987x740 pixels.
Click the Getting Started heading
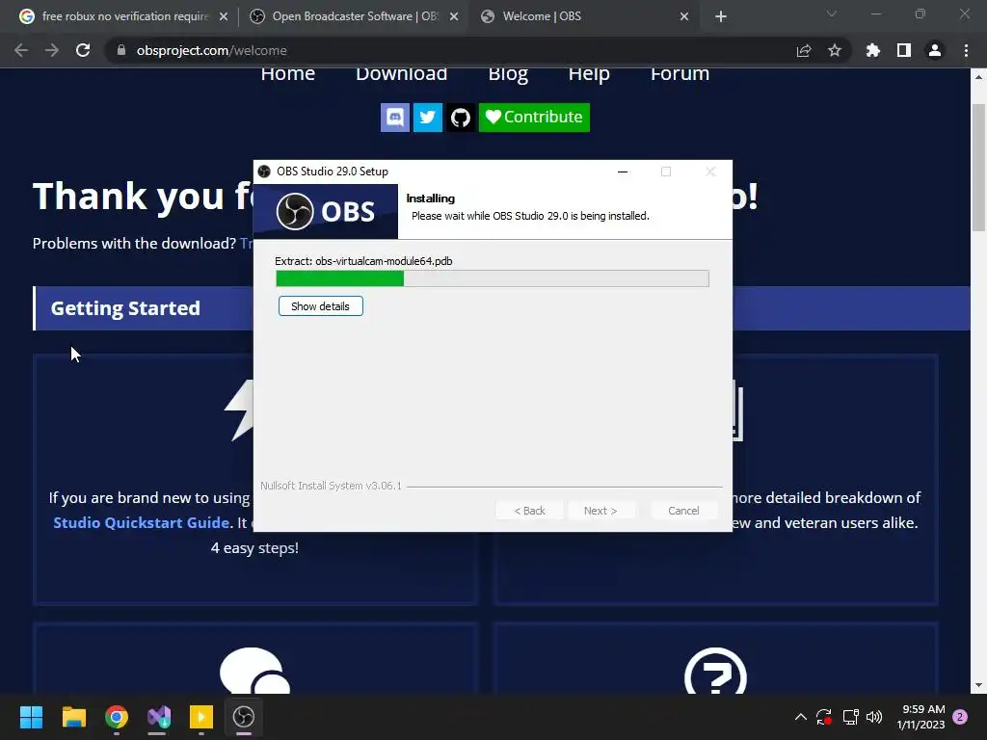125,308
